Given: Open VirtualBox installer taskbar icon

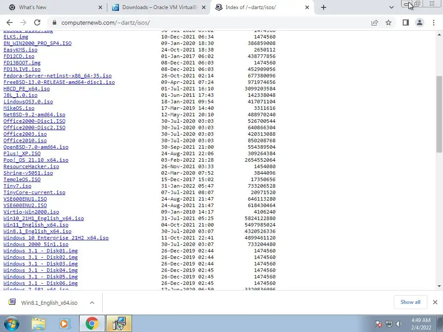Looking at the screenshot, I should pos(119,323).
